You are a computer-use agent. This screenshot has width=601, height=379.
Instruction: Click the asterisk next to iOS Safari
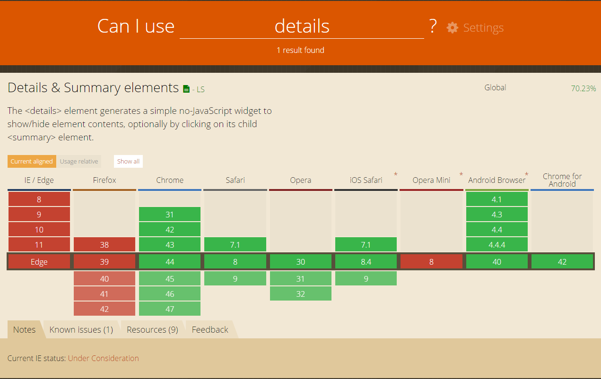(395, 175)
